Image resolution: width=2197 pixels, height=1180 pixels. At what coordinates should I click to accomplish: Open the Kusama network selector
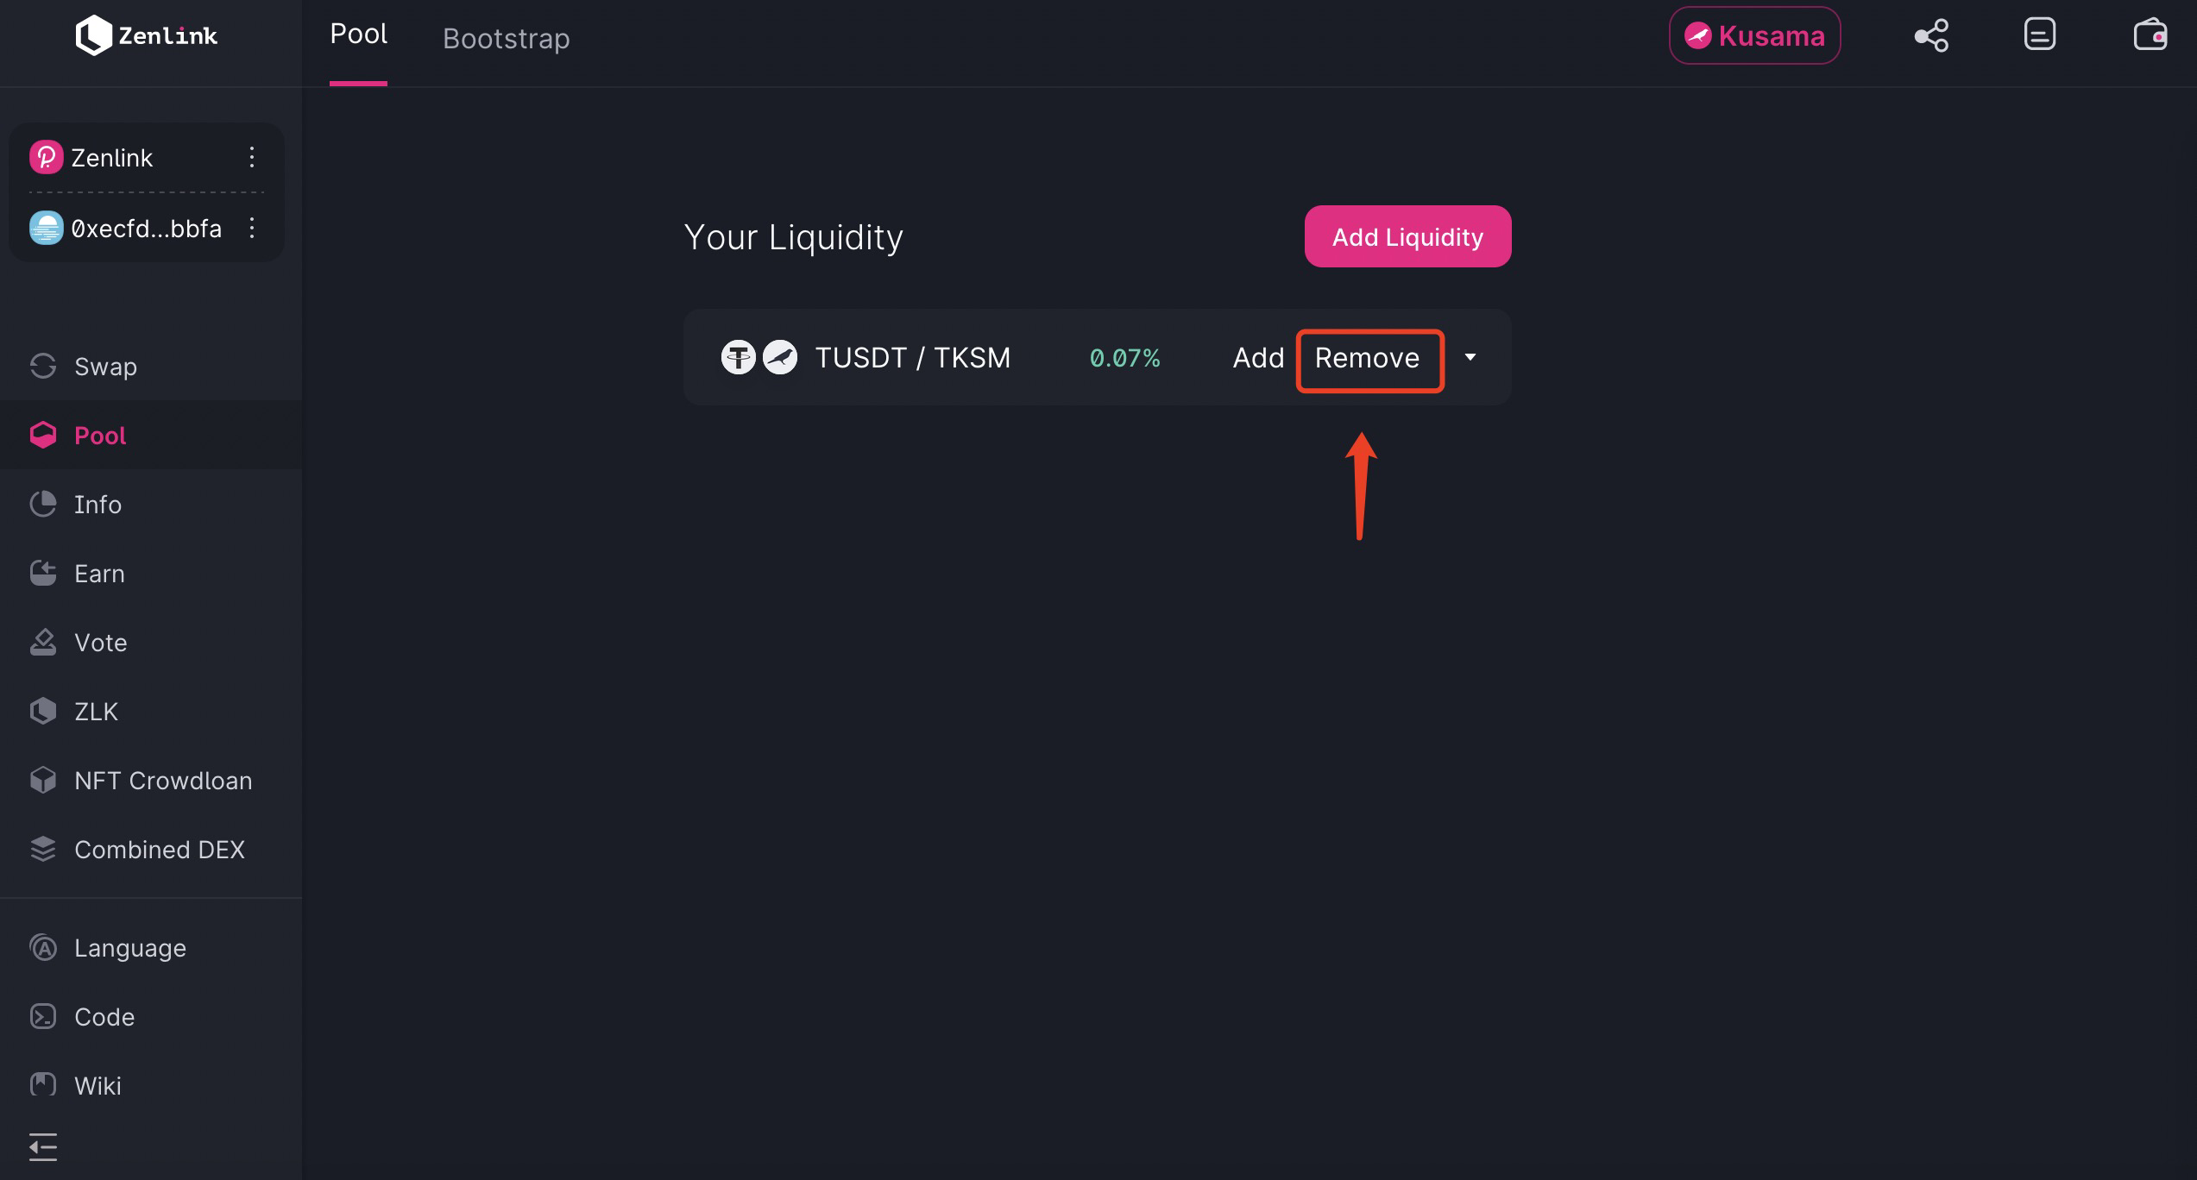(x=1754, y=35)
